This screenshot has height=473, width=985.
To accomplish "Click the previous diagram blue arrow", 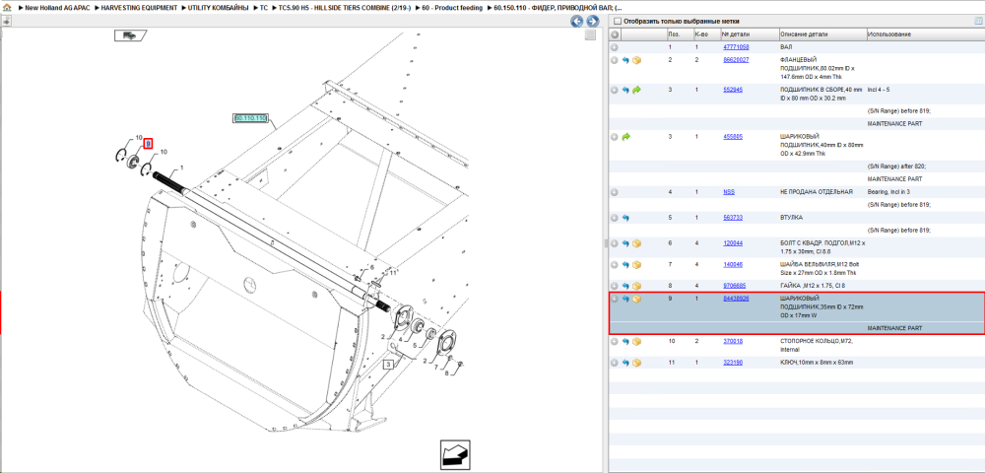I will (x=576, y=22).
